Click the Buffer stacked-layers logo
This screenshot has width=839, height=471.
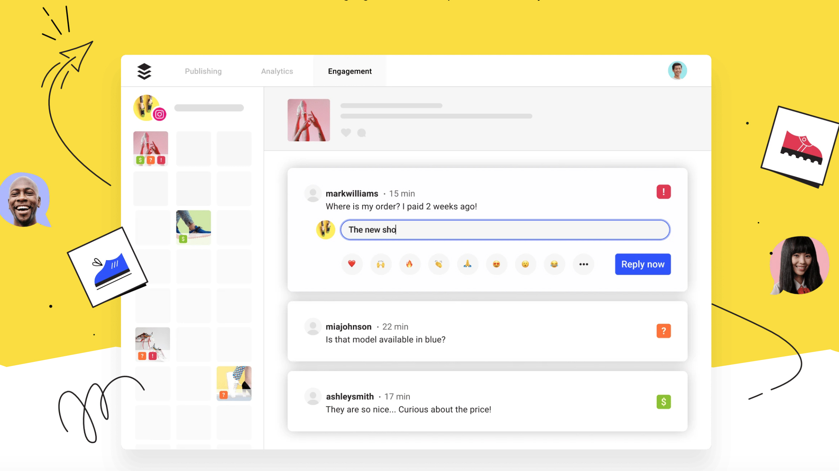pyautogui.click(x=144, y=71)
